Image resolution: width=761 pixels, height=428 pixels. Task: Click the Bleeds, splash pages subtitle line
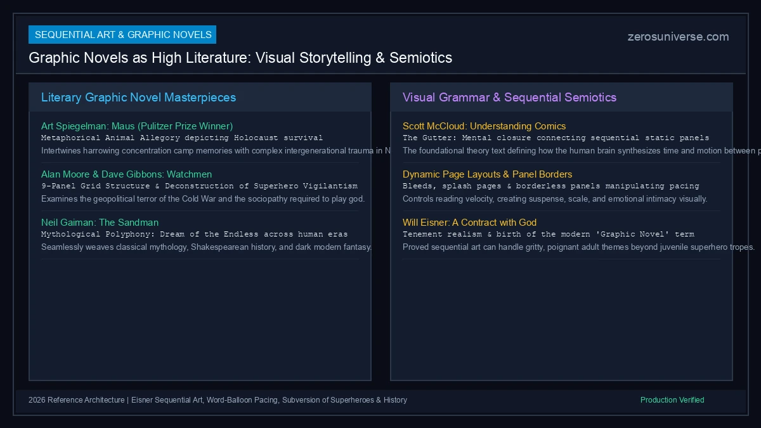(551, 186)
